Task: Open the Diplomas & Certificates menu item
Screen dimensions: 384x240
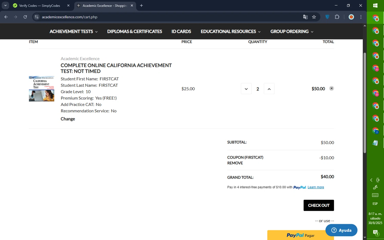Action: coord(135,31)
